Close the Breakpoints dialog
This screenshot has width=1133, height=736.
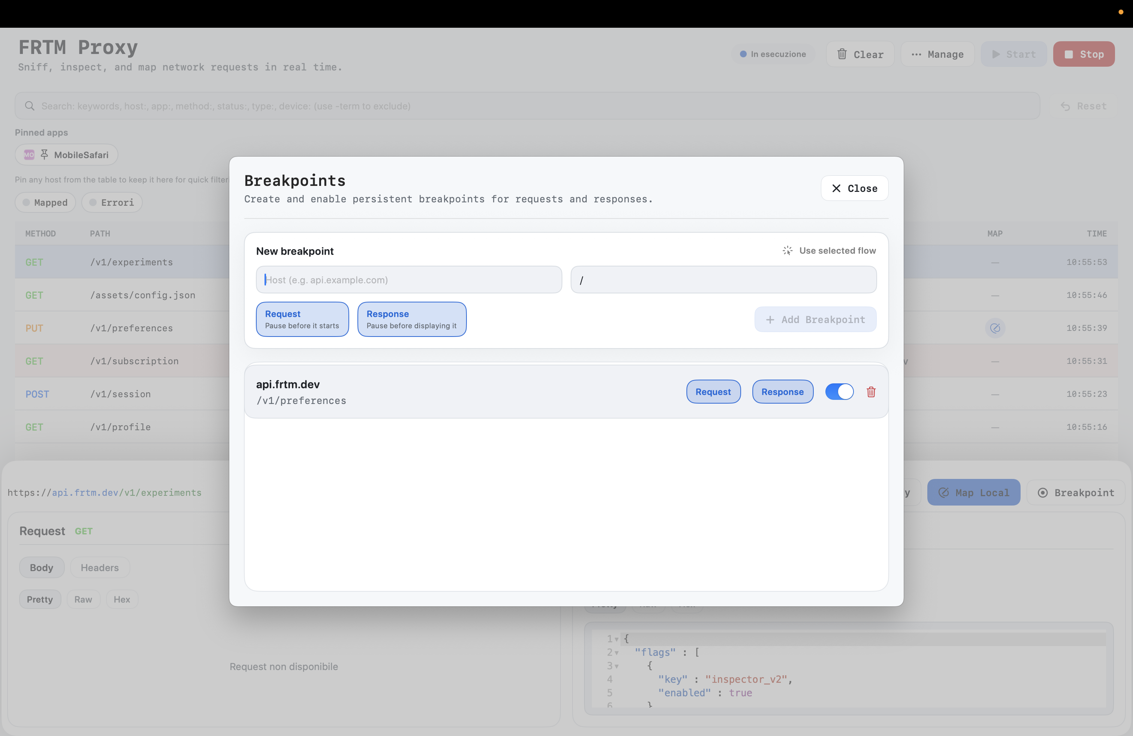point(854,188)
